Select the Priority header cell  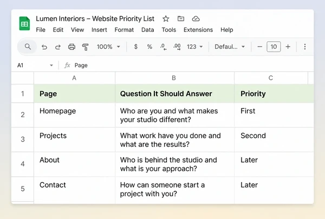click(274, 94)
